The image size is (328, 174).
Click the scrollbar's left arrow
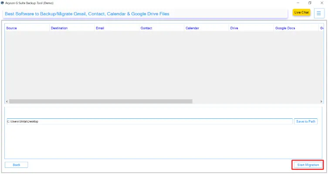click(7, 101)
